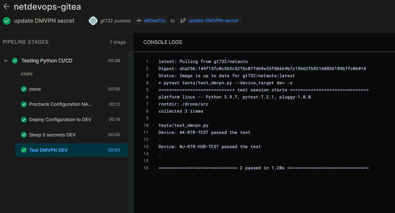
Task: Click the branch icon before update-DMVPN-secret
Action: click(x=183, y=21)
